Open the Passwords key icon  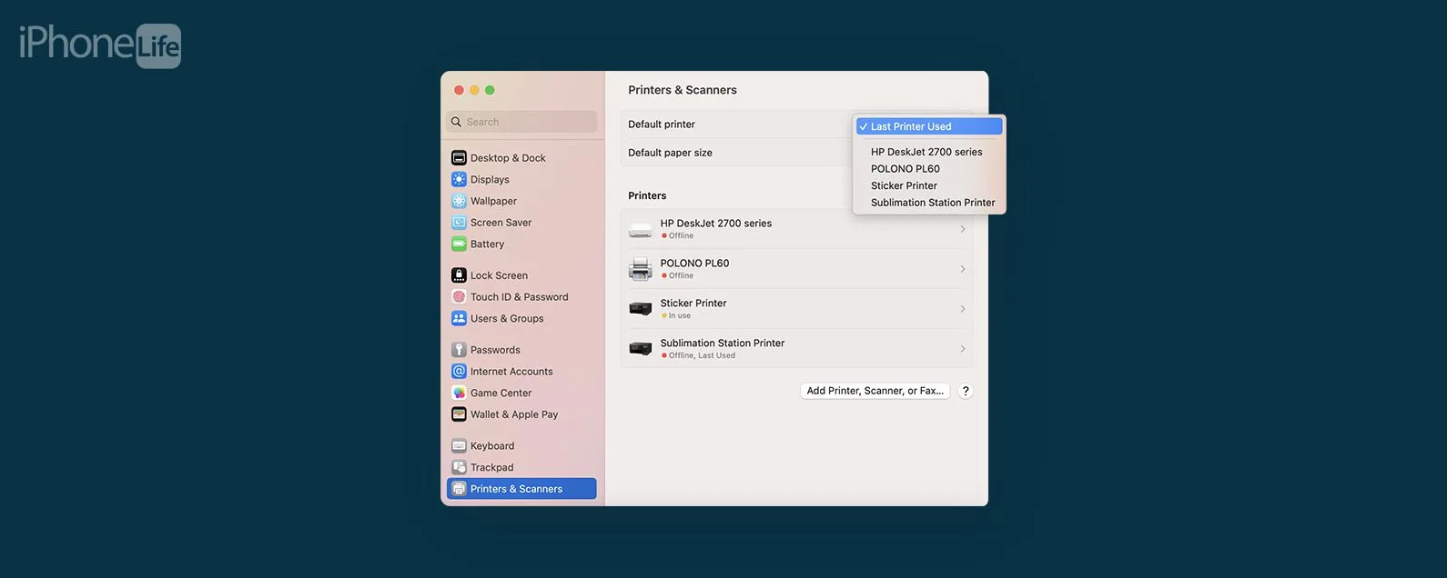[x=460, y=350]
